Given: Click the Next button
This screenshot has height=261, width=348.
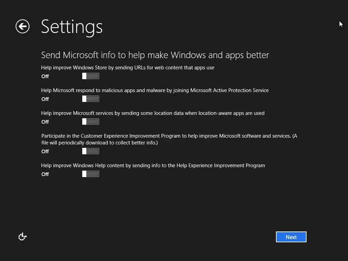Looking at the screenshot, I should (x=291, y=237).
